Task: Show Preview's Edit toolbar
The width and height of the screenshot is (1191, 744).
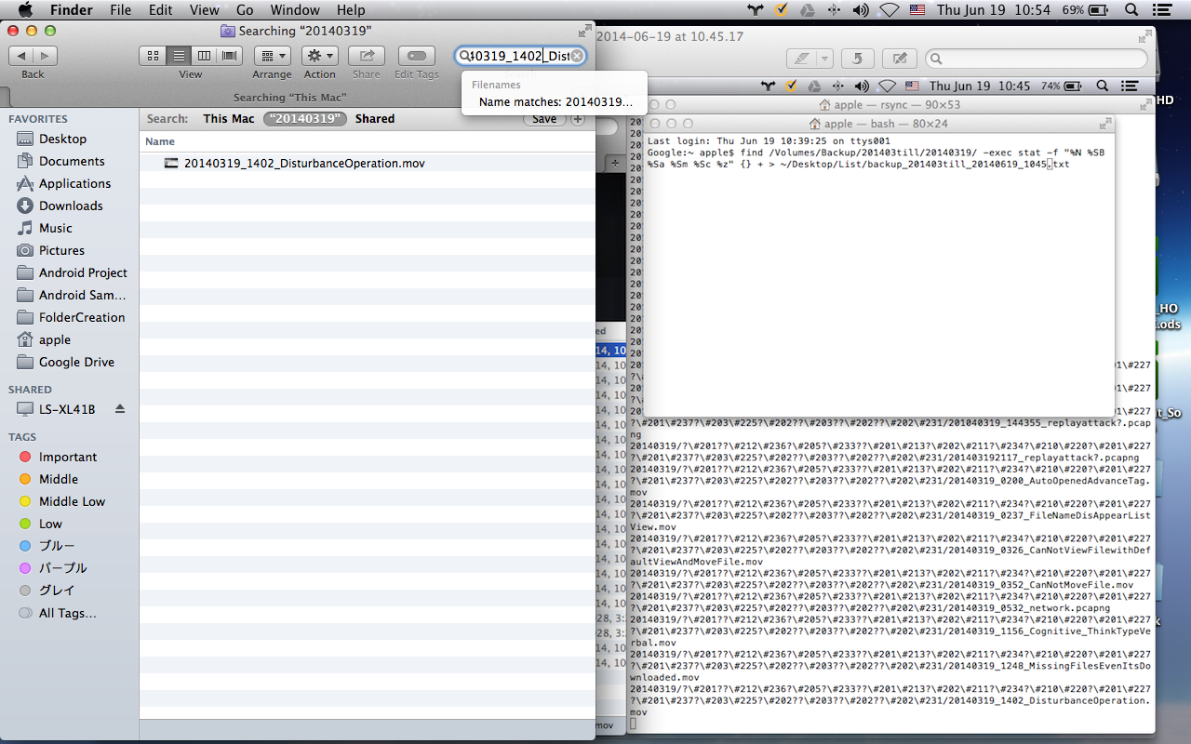Action: (x=899, y=59)
